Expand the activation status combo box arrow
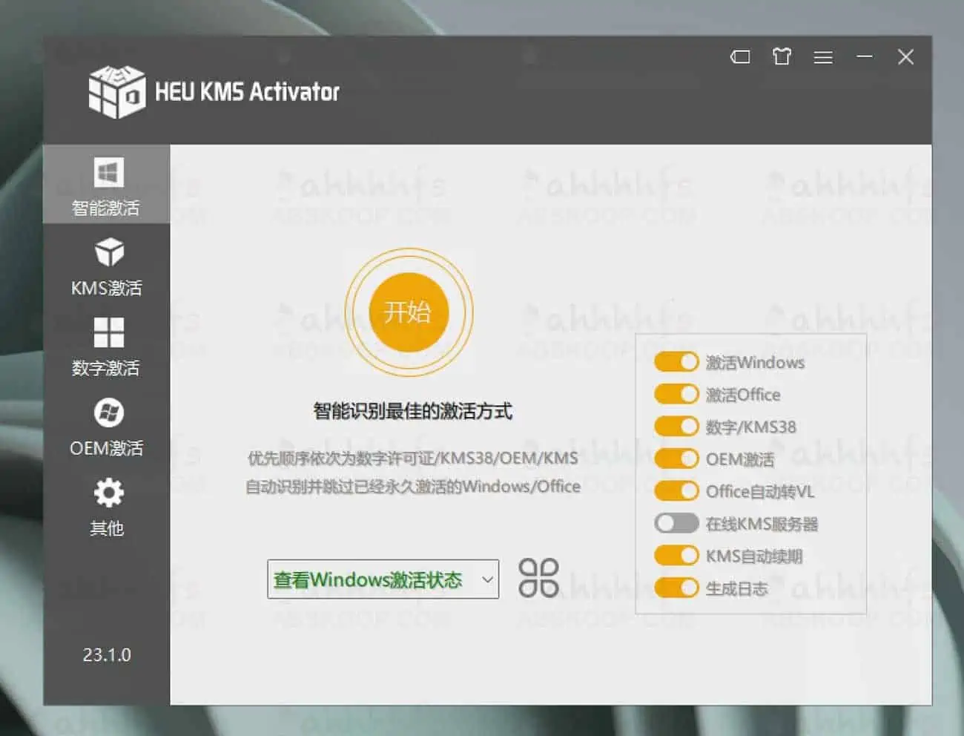 (487, 579)
